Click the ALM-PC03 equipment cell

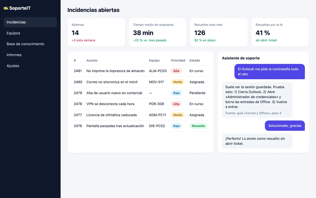(x=158, y=71)
